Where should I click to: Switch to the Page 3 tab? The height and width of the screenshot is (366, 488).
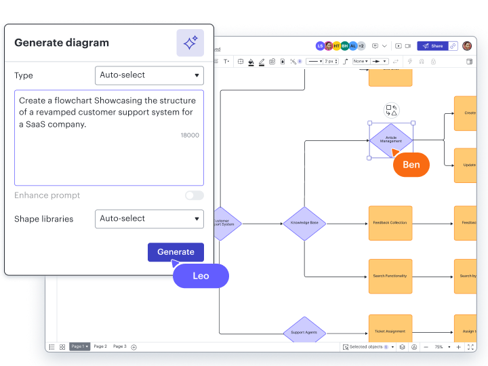(119, 346)
